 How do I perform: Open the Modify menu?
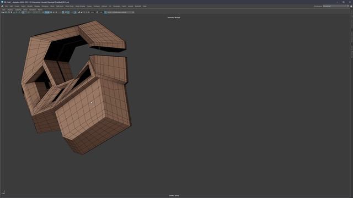click(x=30, y=6)
